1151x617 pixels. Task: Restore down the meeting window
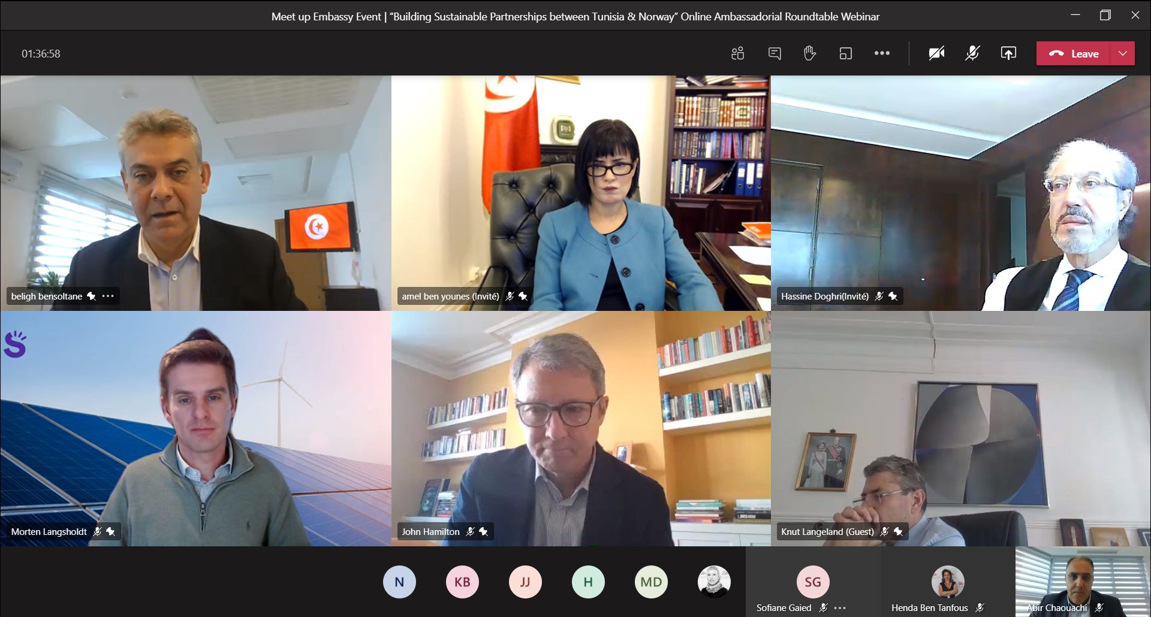[x=1105, y=15]
